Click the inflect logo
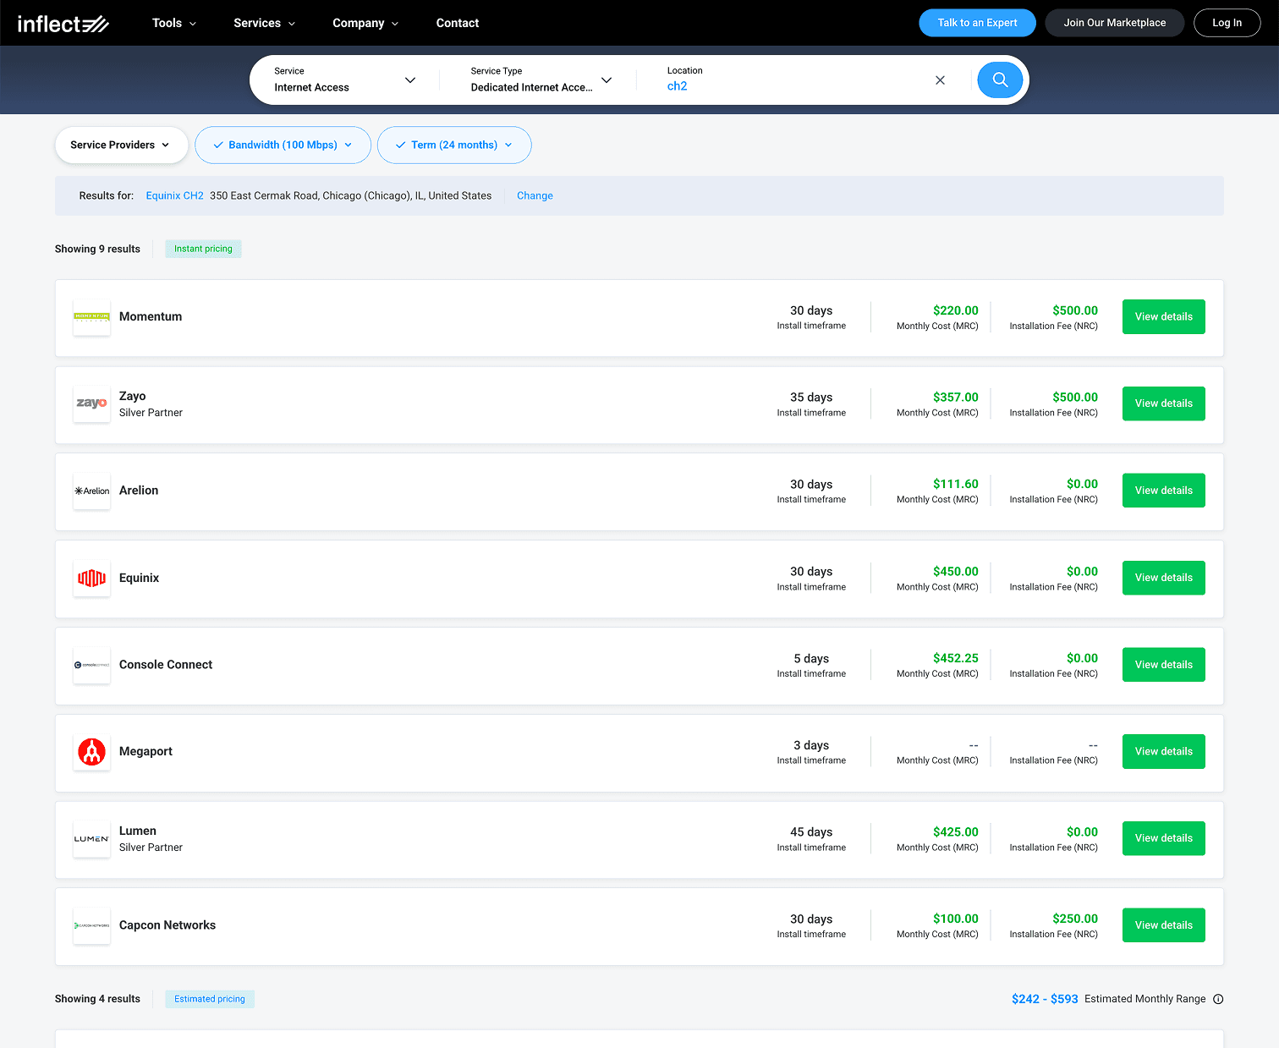 (63, 24)
